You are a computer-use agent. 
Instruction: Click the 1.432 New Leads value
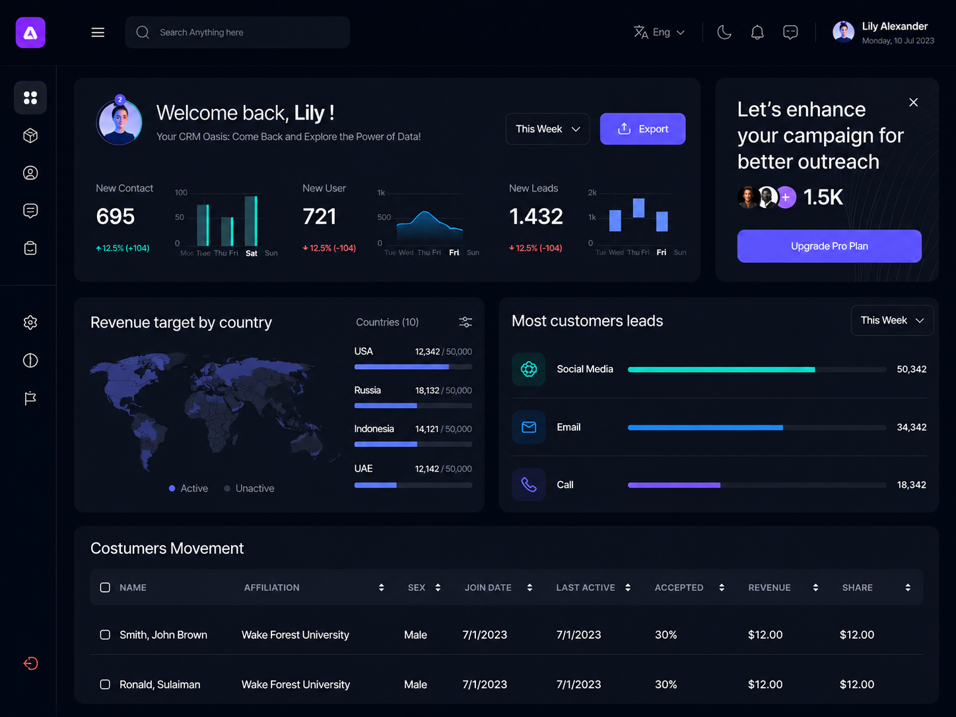coord(536,217)
